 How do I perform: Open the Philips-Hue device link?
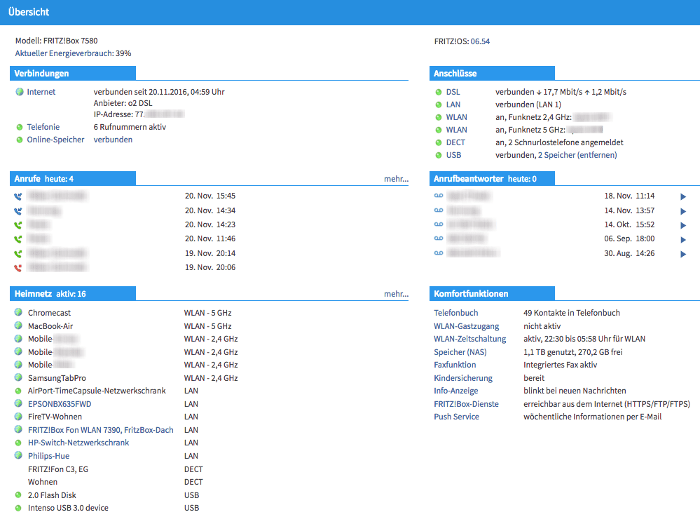click(48, 456)
